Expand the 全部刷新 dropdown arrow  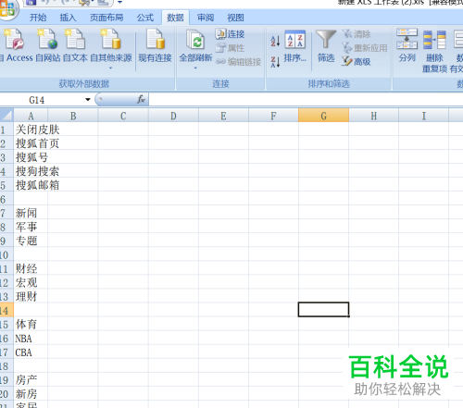[x=195, y=68]
